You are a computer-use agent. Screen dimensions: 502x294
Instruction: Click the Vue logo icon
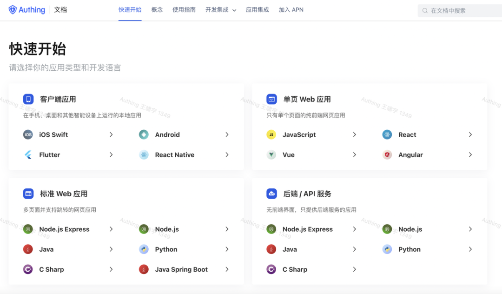click(271, 155)
